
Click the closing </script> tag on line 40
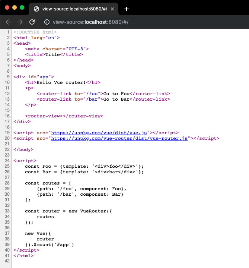(x=26, y=250)
